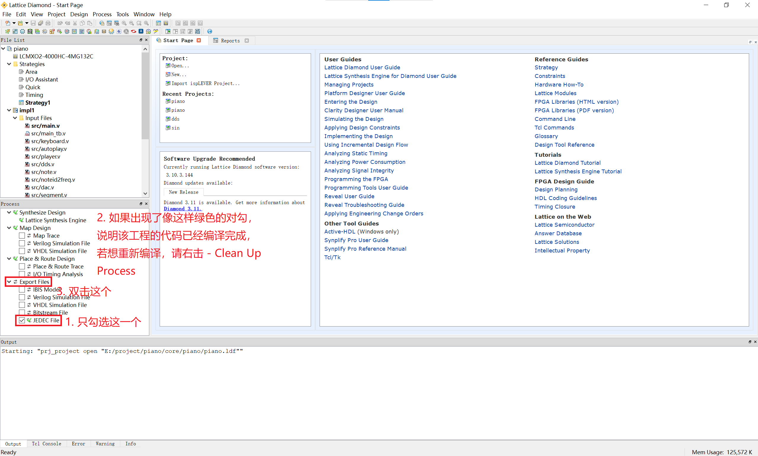This screenshot has height=456, width=758.
Task: Open the Package View chip icon
Action: point(23,31)
